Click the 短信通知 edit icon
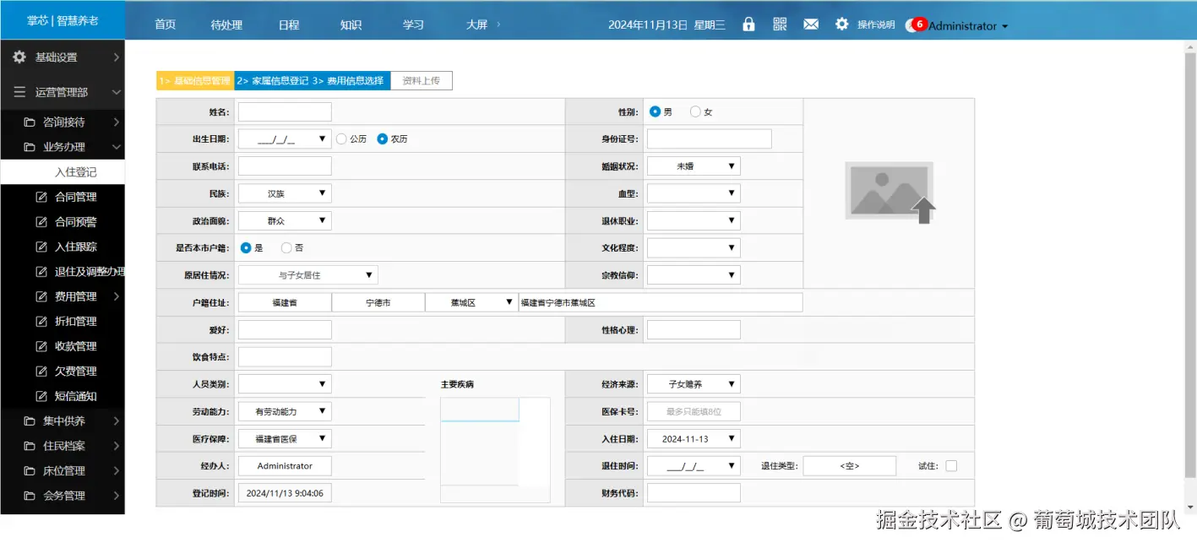 click(x=41, y=396)
